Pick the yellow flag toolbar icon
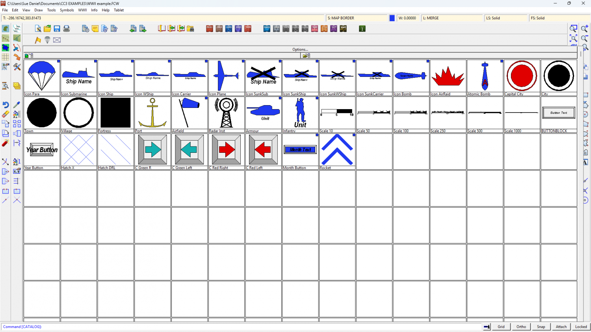 pyautogui.click(x=38, y=40)
